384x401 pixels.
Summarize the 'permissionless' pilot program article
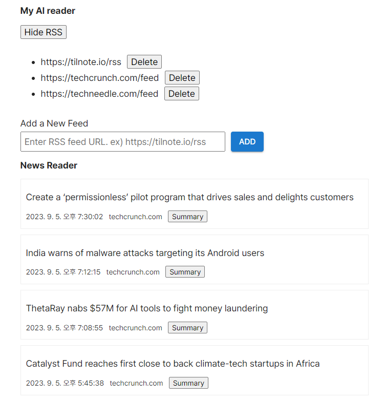187,217
